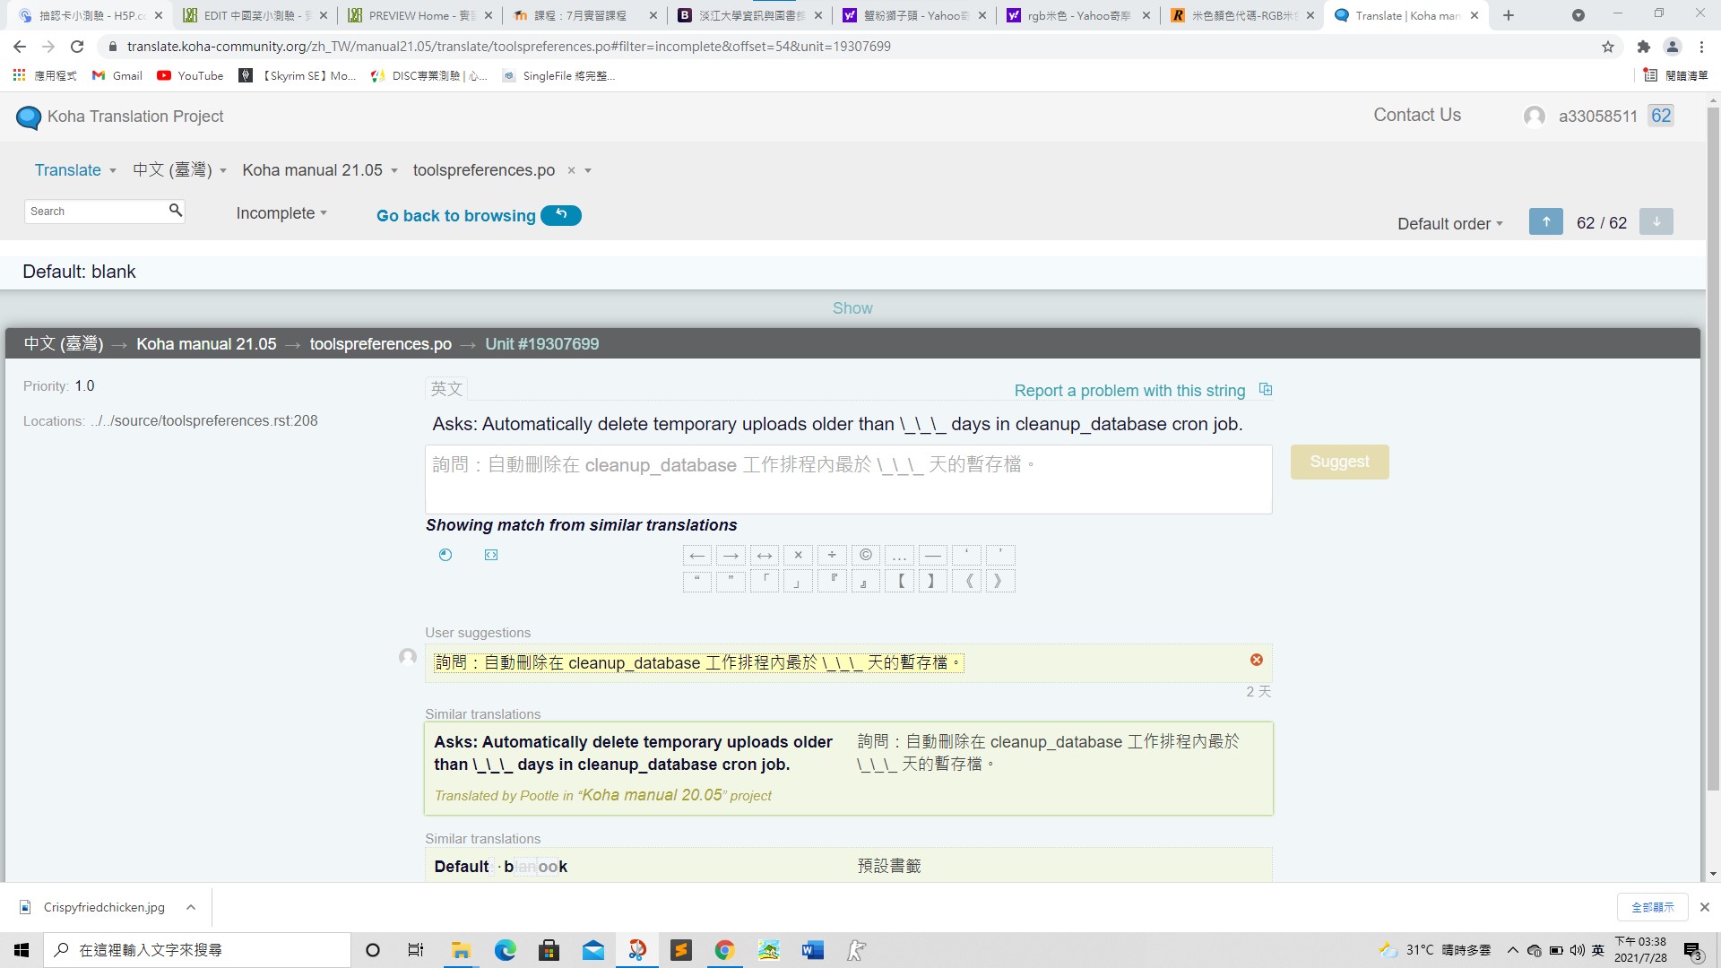Expand the Default order sort dropdown

[x=1449, y=224]
